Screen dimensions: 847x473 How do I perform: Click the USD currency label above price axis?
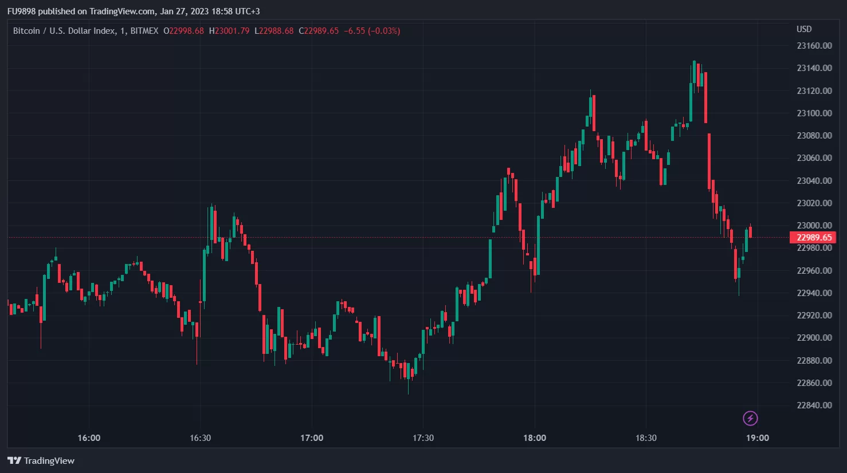(804, 29)
